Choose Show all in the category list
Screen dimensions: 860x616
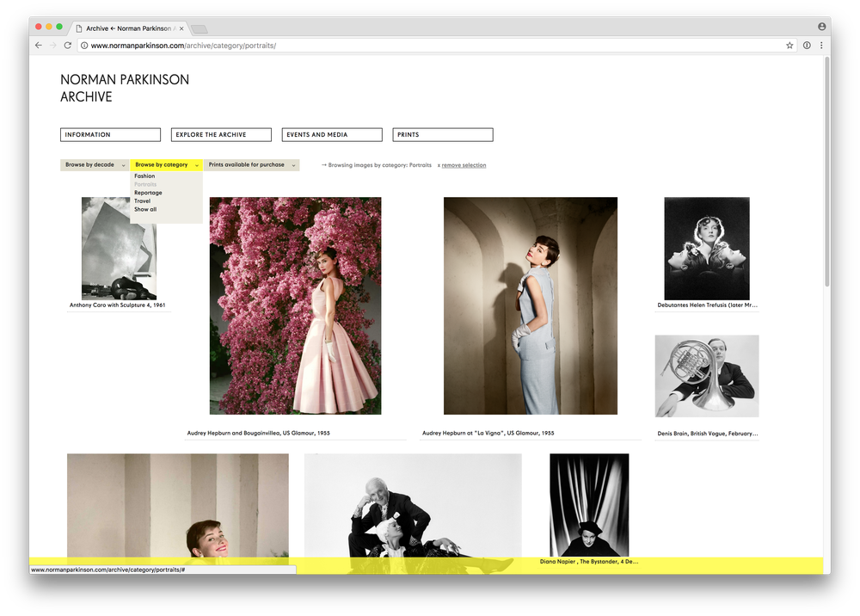pyautogui.click(x=145, y=210)
